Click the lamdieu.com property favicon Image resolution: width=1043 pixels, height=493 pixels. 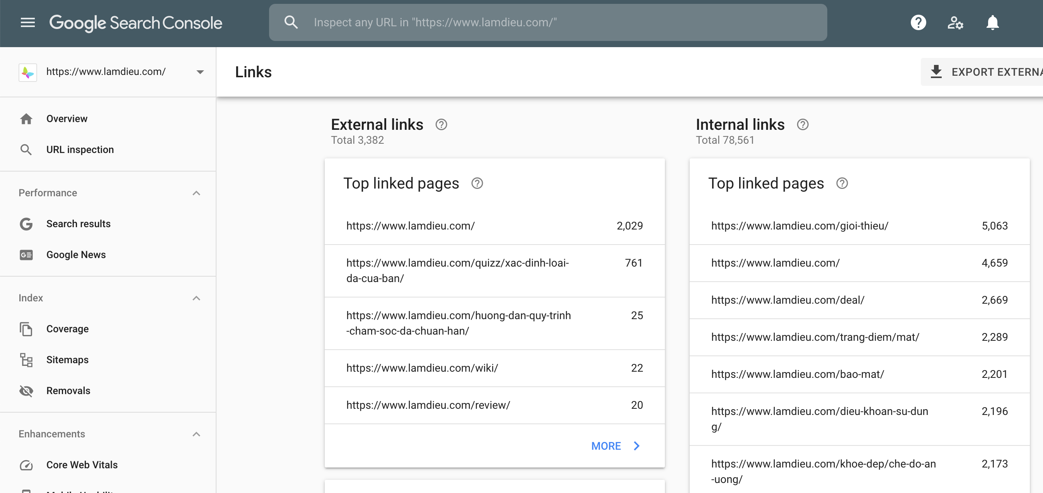(28, 73)
